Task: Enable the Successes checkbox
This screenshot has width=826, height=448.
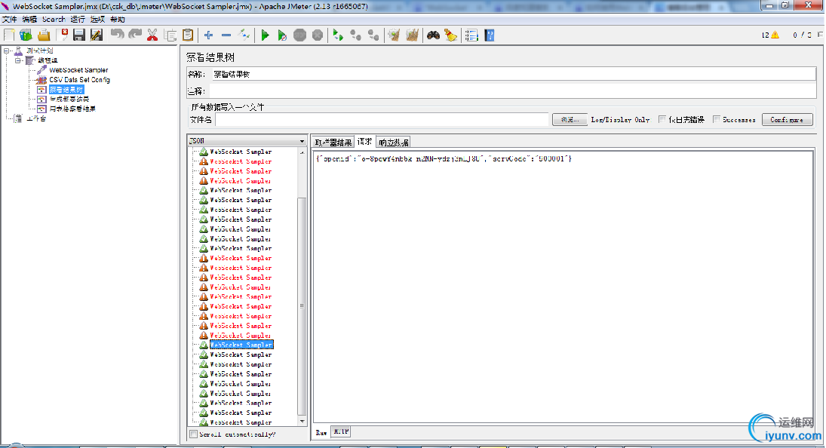Action: point(717,119)
